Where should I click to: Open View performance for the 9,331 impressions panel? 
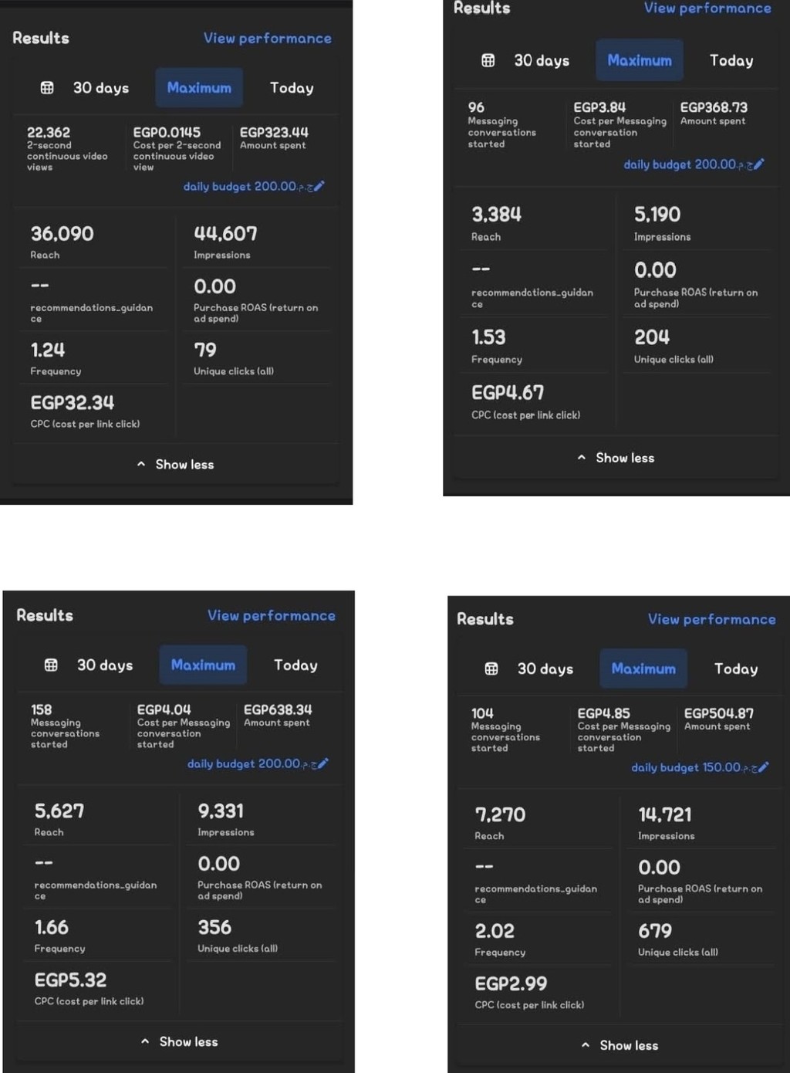click(271, 616)
